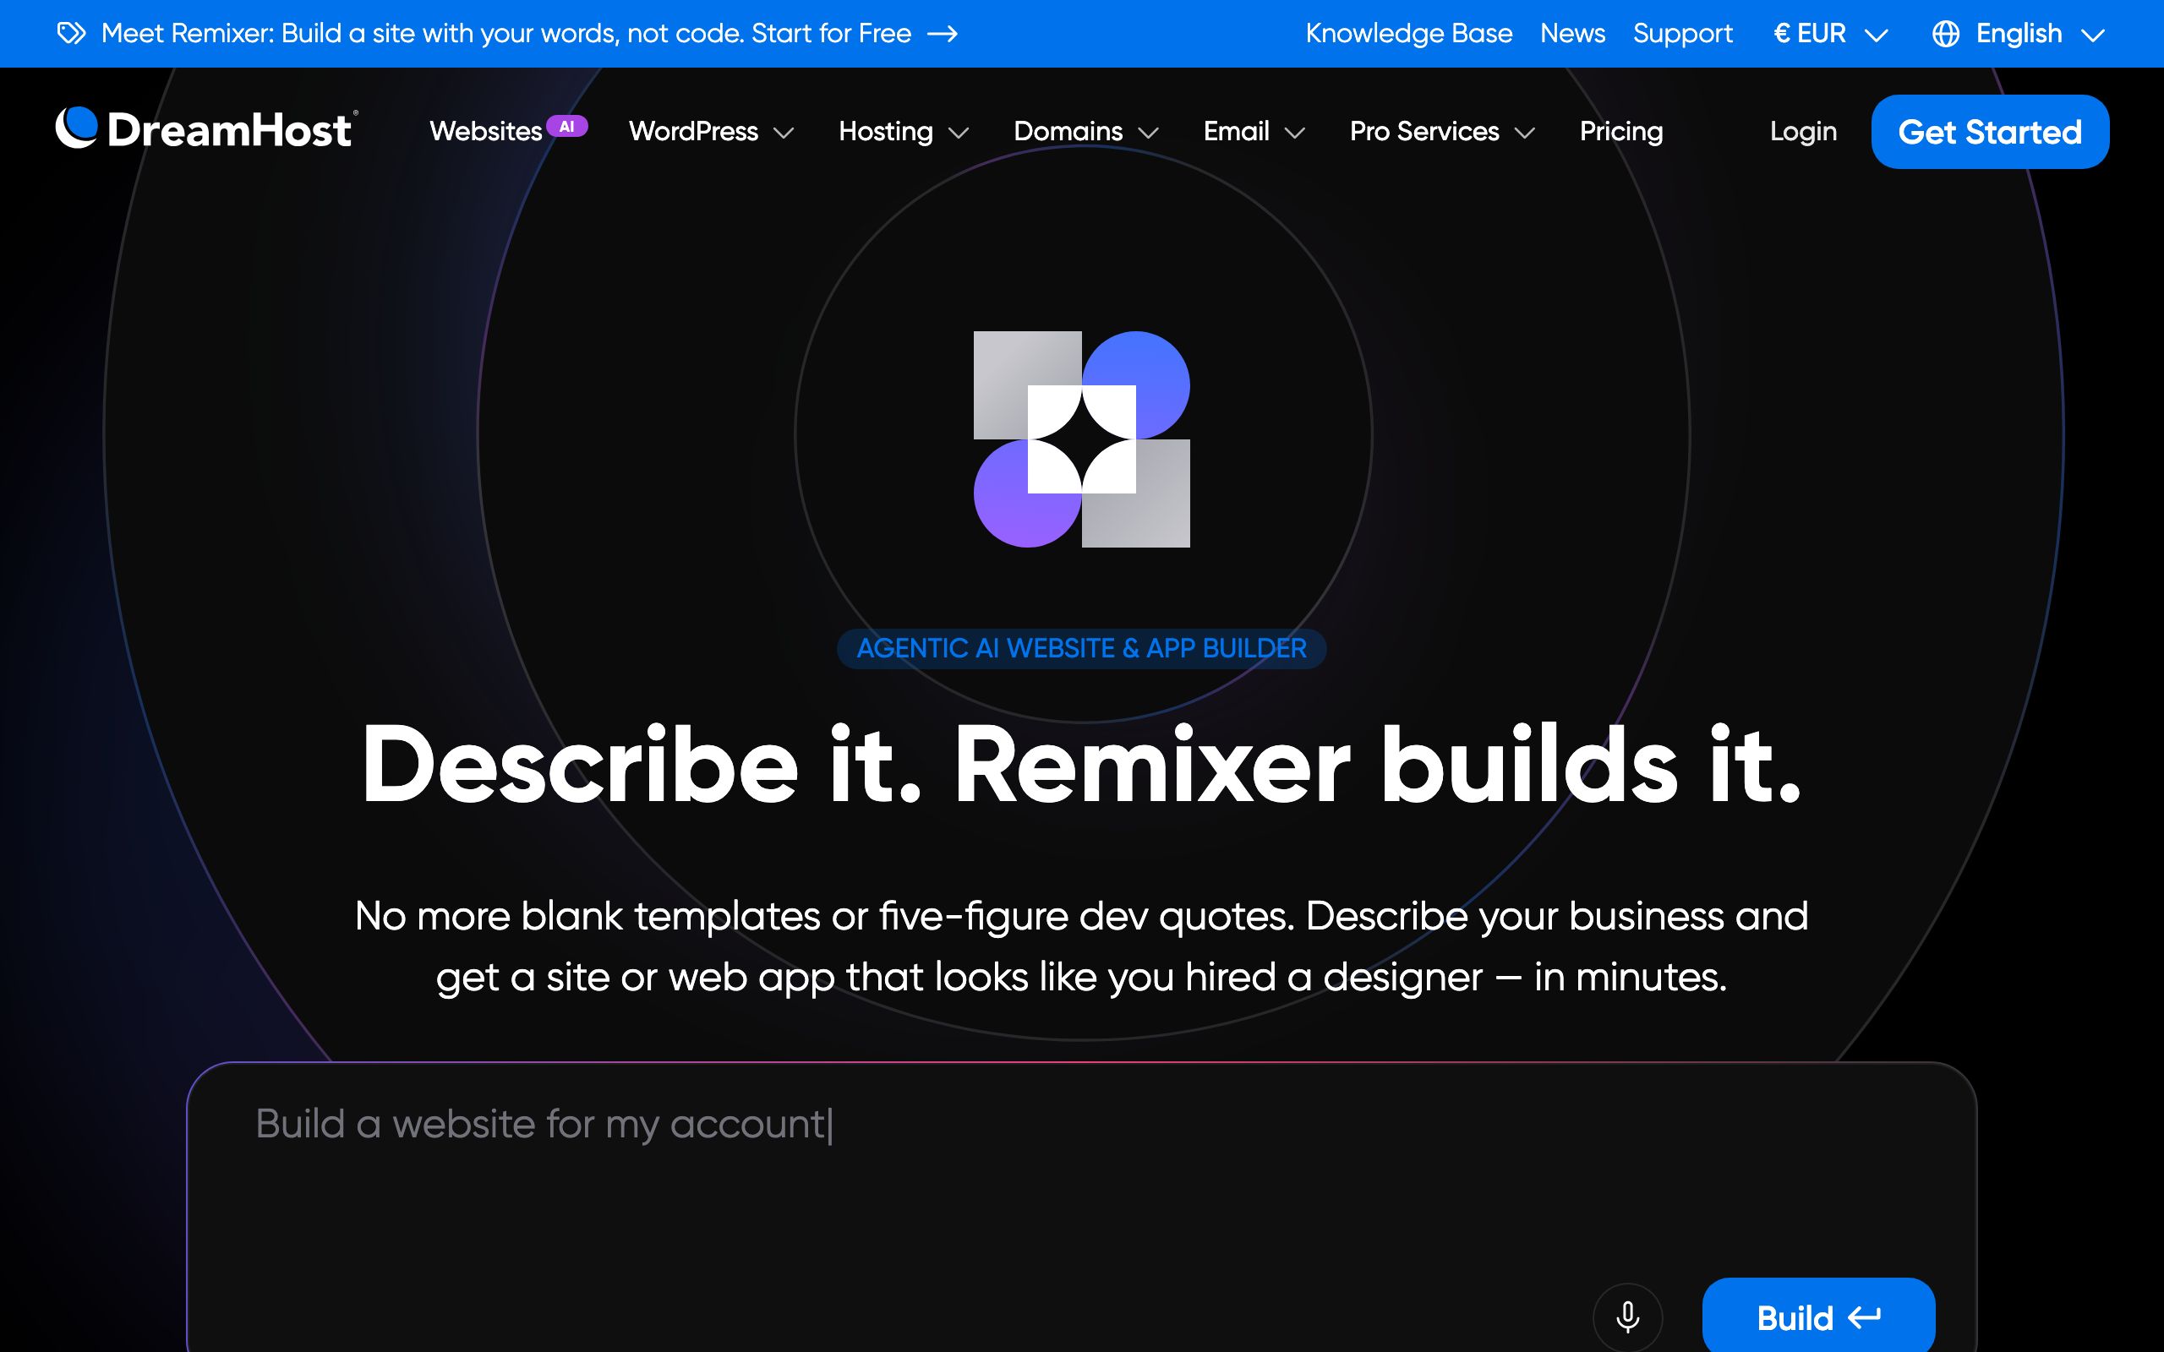Screen dimensions: 2164x1352
Task: Expand the Pro Services menu
Action: pos(1441,132)
